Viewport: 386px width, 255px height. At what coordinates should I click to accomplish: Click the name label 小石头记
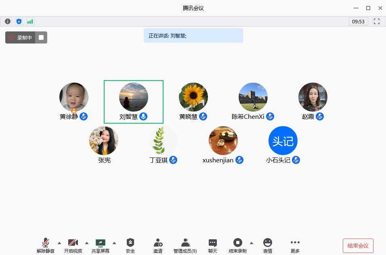click(278, 160)
